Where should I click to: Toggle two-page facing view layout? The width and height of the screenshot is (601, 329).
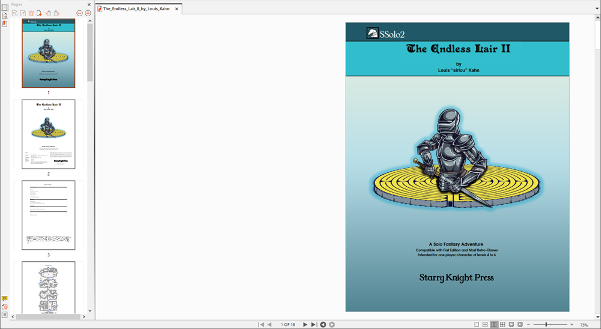494,325
